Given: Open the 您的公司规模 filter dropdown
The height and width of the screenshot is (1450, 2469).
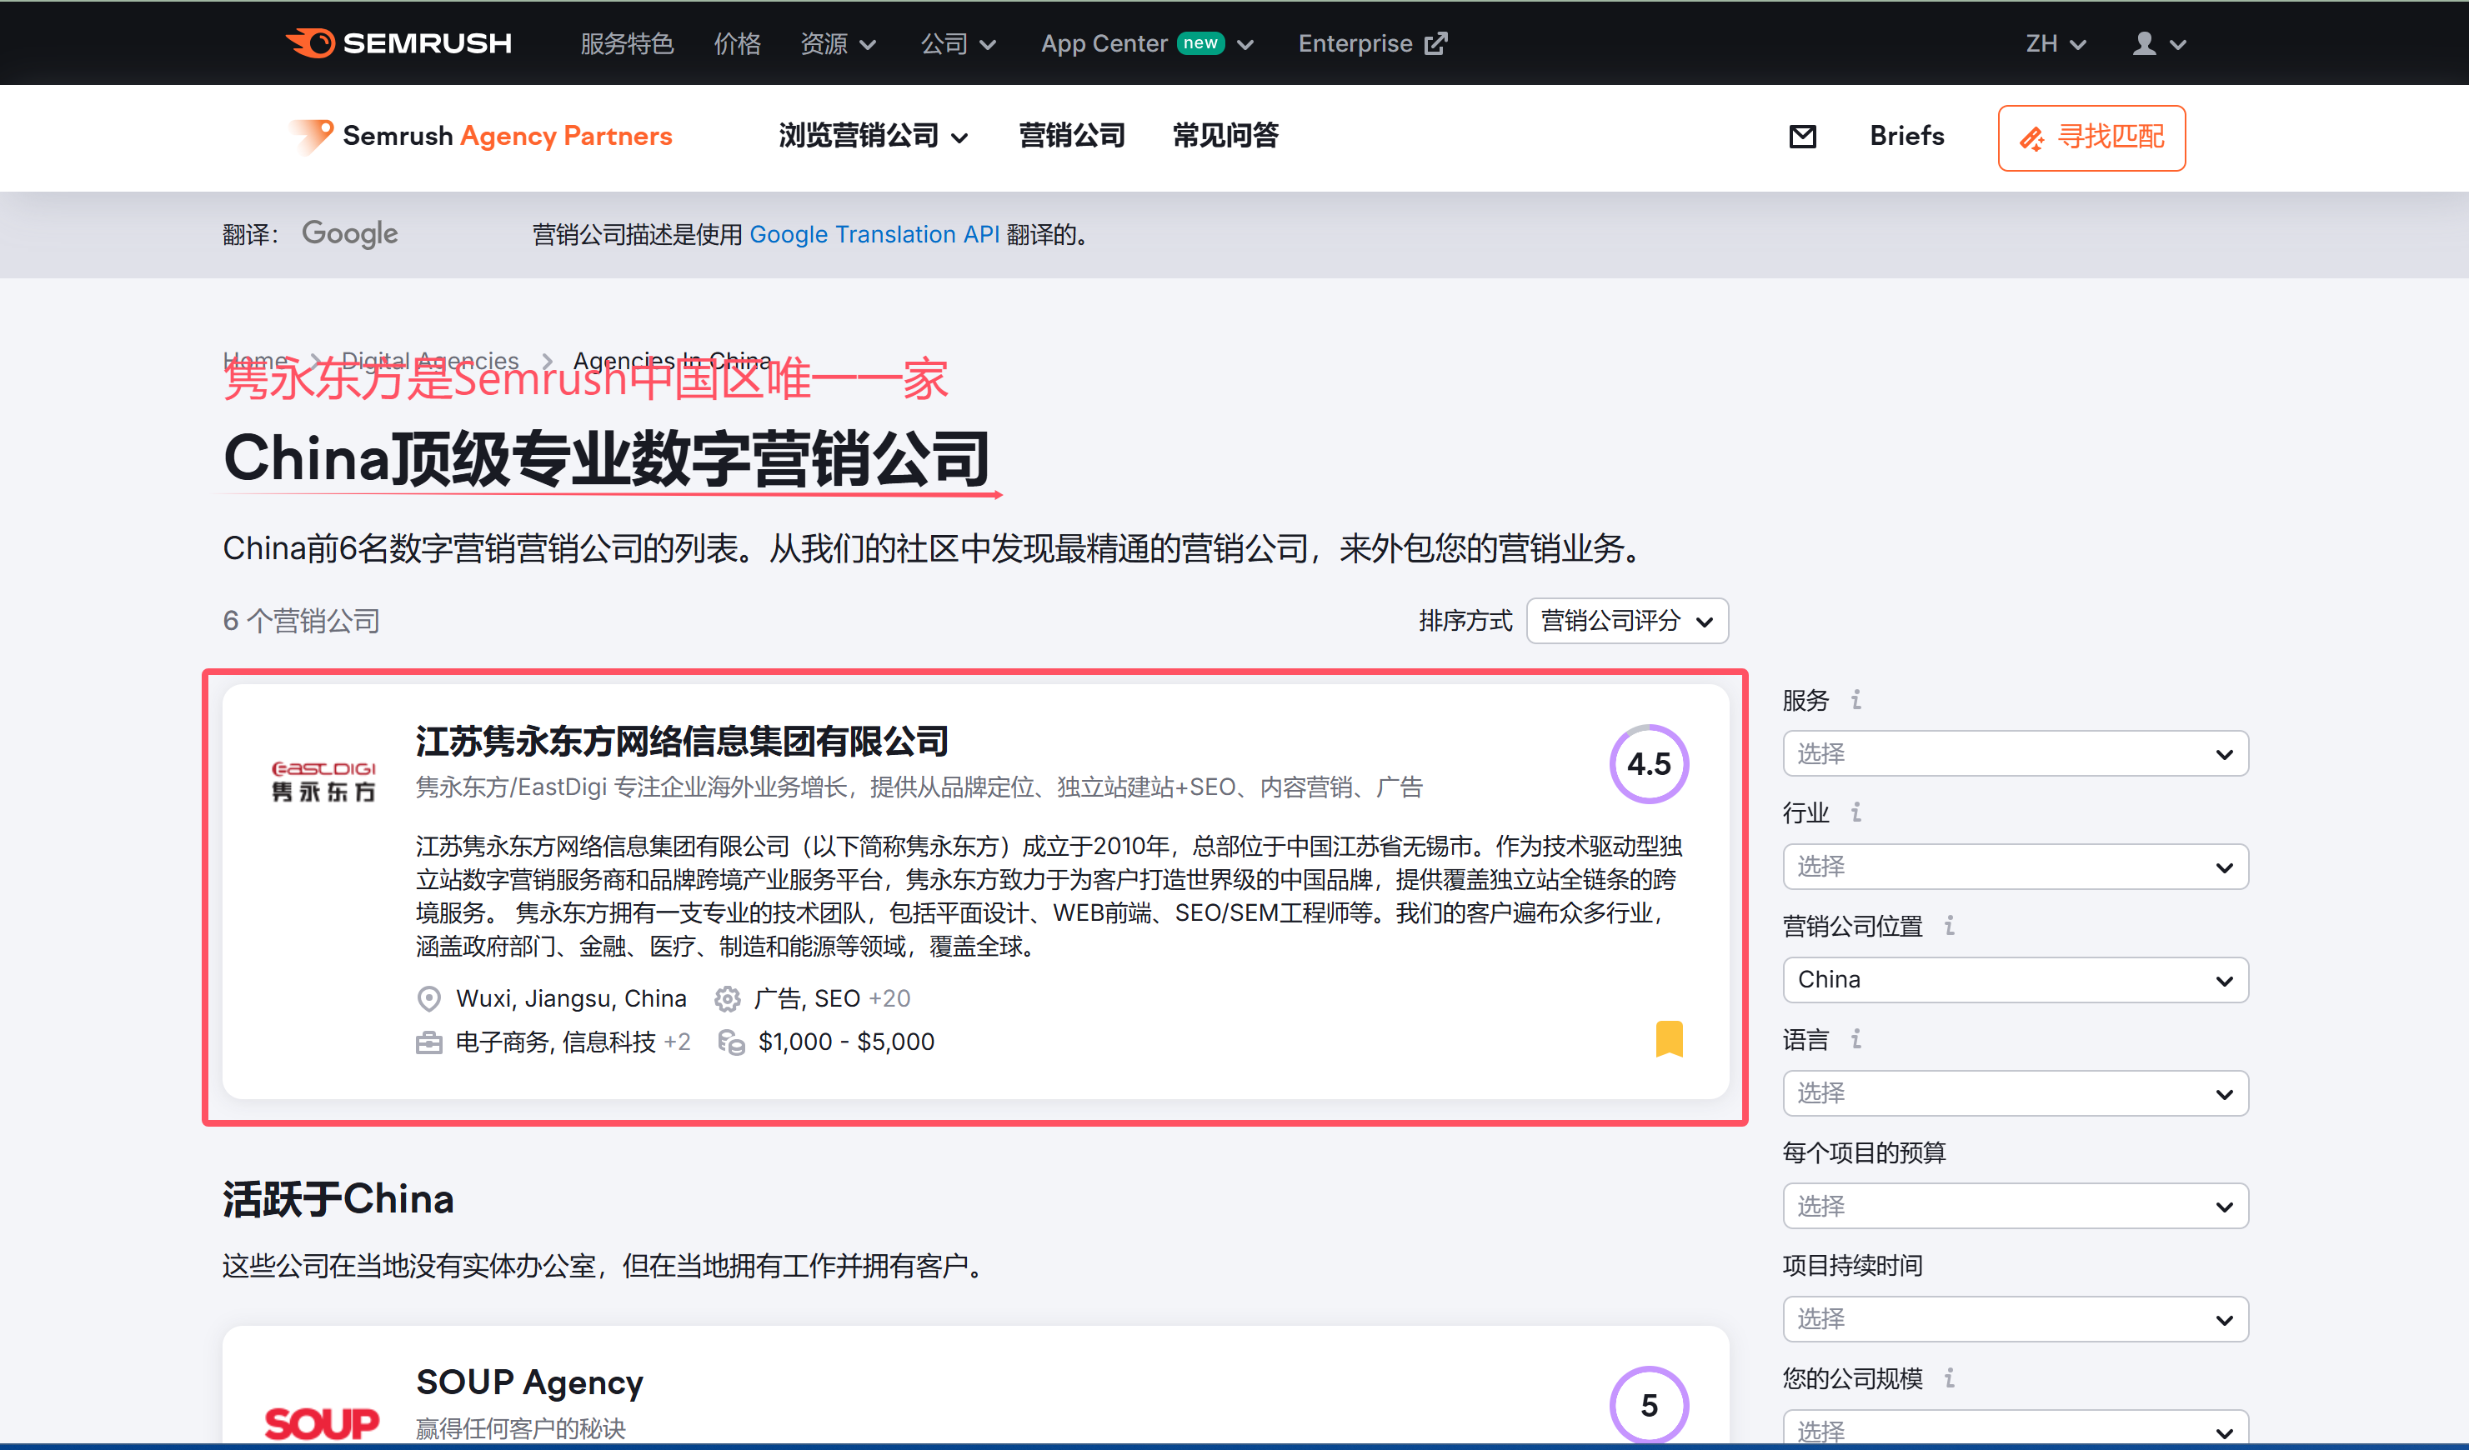Looking at the screenshot, I should 2016,1428.
